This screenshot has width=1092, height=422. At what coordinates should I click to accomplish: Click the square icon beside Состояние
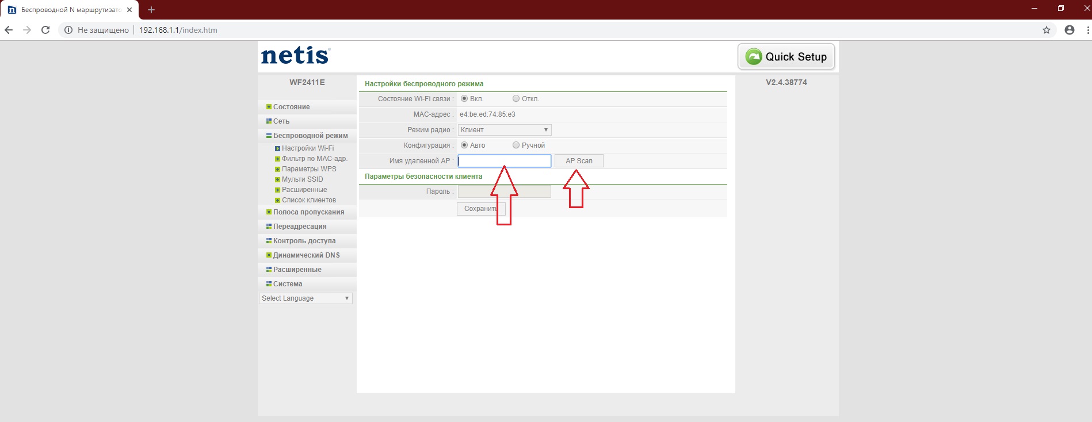pyautogui.click(x=269, y=107)
